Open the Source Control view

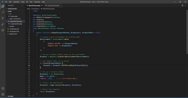point(3,18)
